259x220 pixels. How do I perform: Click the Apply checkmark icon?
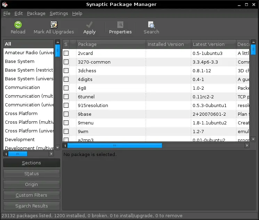[x=89, y=25]
